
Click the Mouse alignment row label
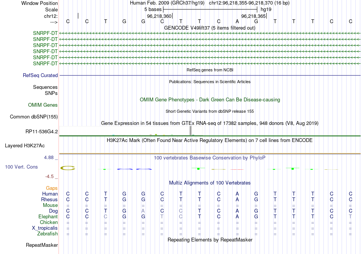click(50, 205)
